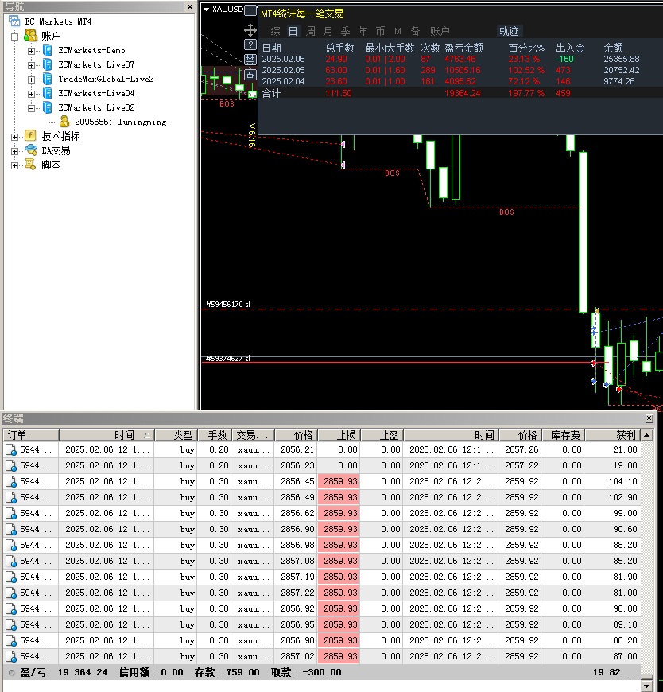The image size is (663, 692).
Task: Expand the TradeMaxGlobal-Live2 node
Action: click(x=31, y=80)
